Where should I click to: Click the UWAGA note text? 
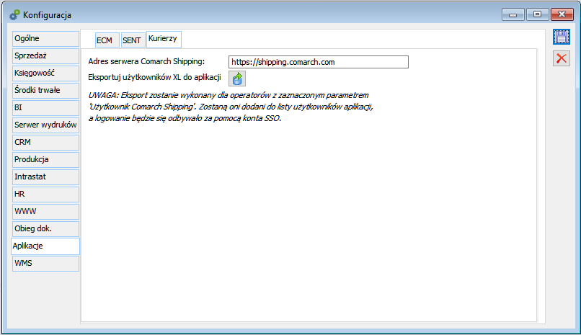click(231, 107)
